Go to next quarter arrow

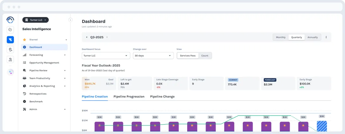[x=107, y=37]
